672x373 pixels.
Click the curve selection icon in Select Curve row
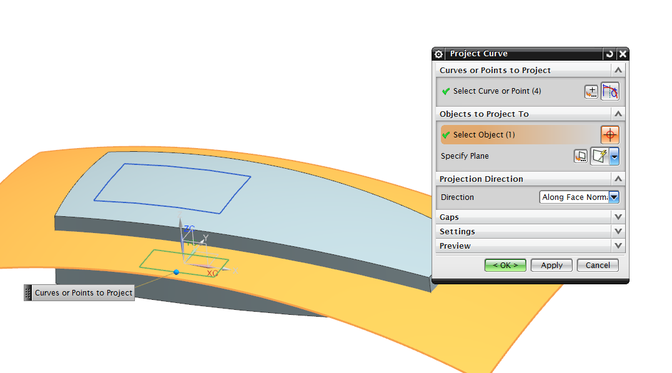[610, 91]
